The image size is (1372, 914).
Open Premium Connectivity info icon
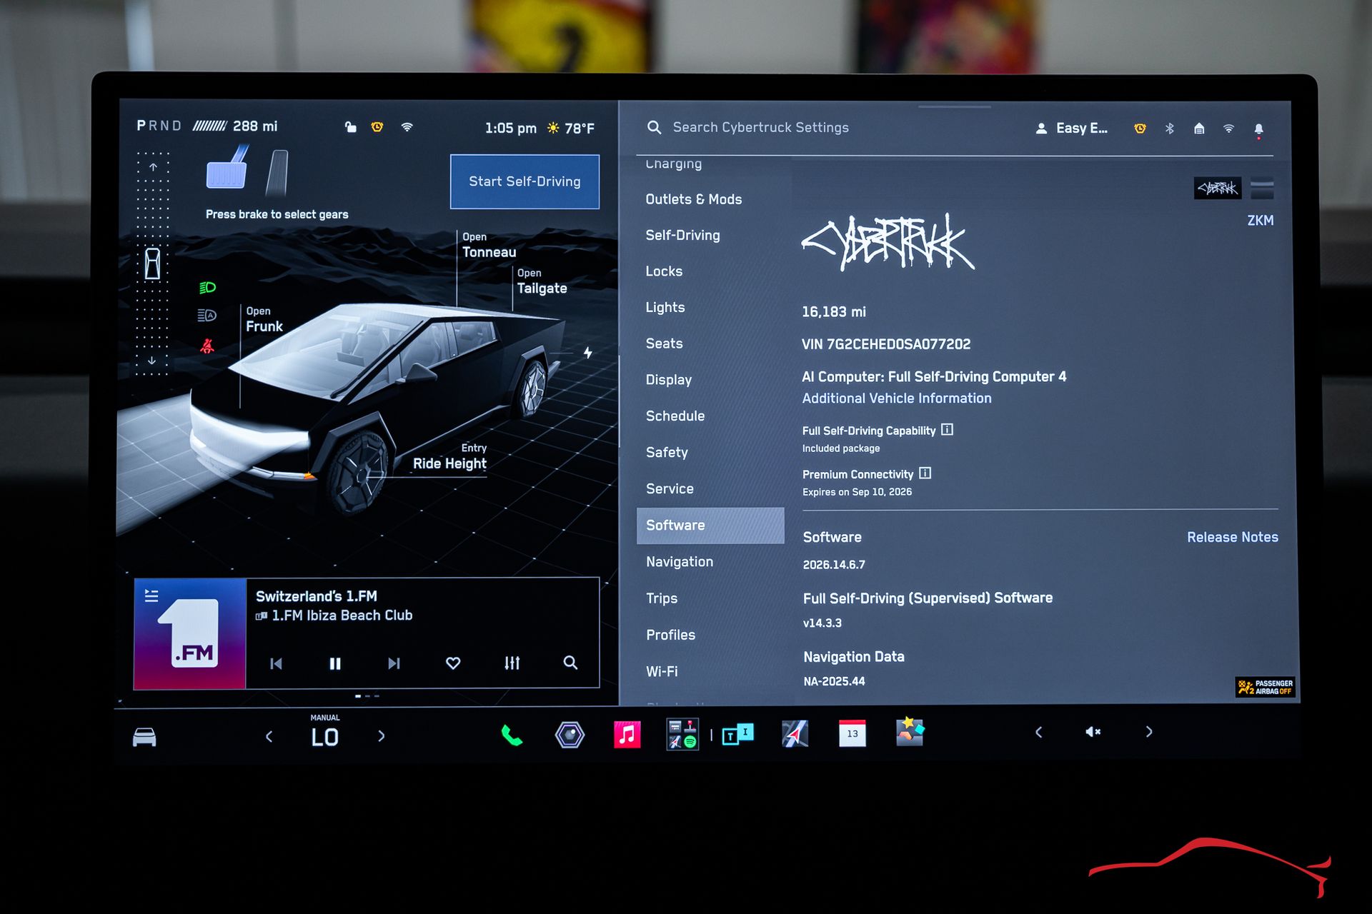tap(925, 473)
